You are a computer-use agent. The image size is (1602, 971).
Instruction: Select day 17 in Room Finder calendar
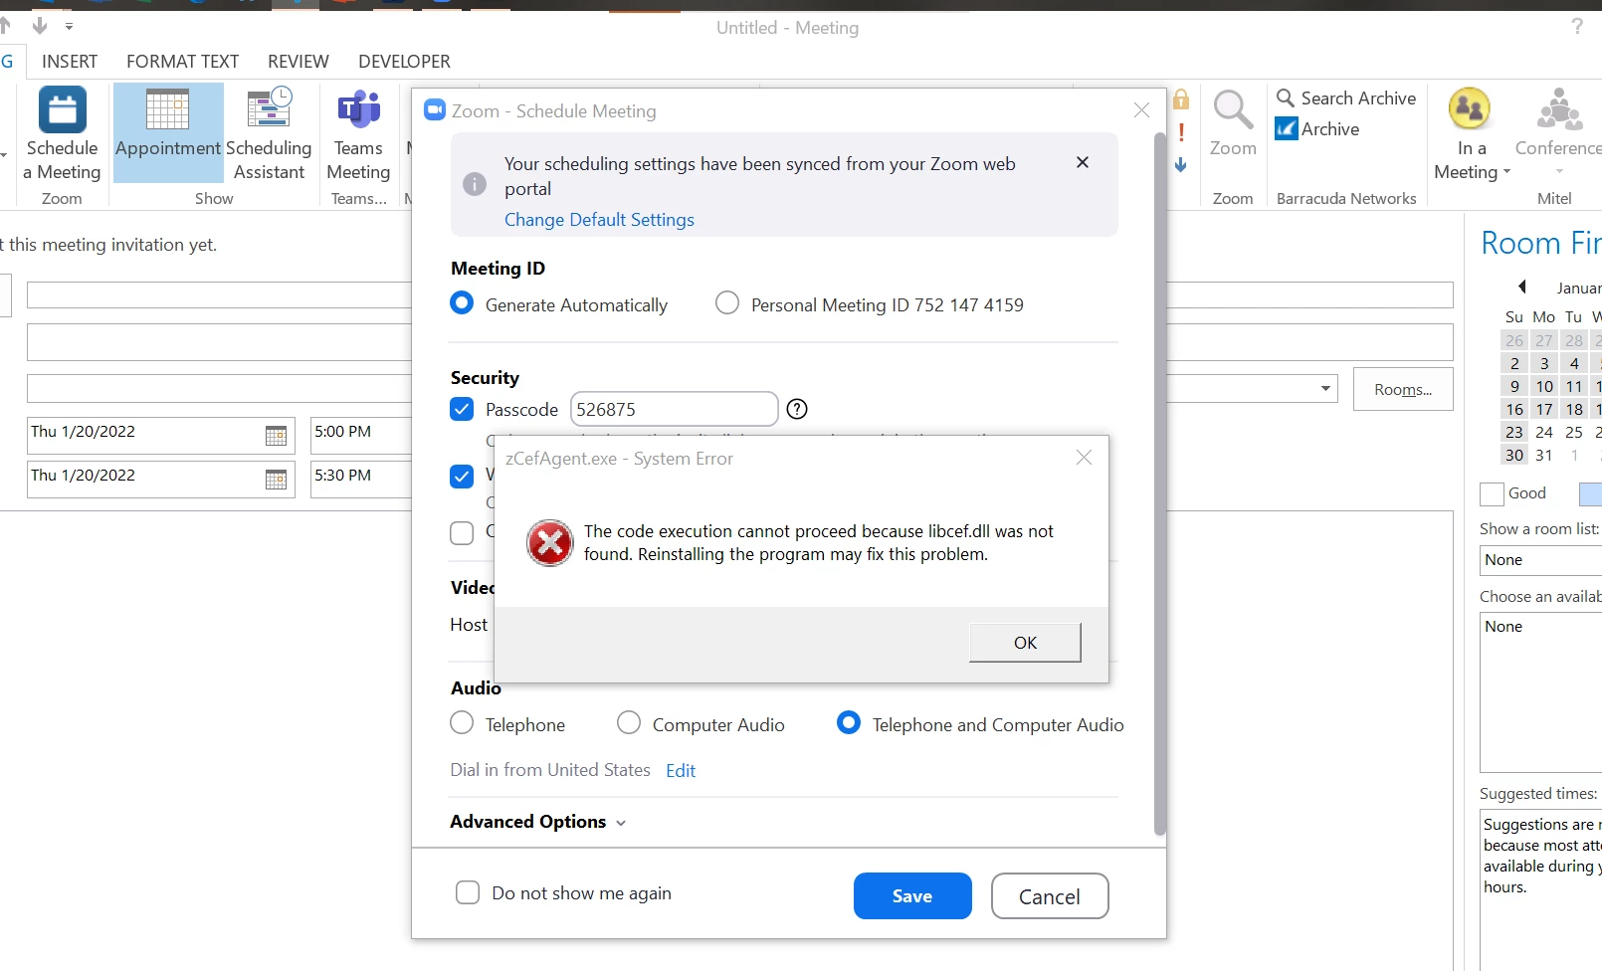(x=1544, y=409)
